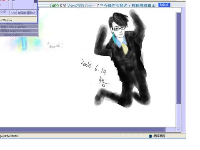The width and height of the screenshot is (200, 150).
Task: Select the True Palette panel row
Action: pos(19,27)
